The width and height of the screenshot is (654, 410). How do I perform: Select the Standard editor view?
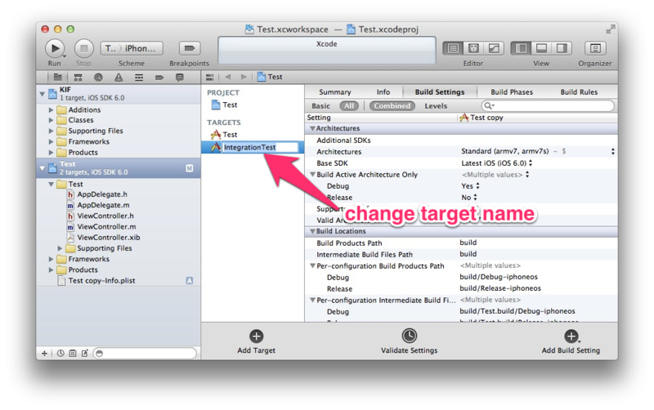coord(453,48)
